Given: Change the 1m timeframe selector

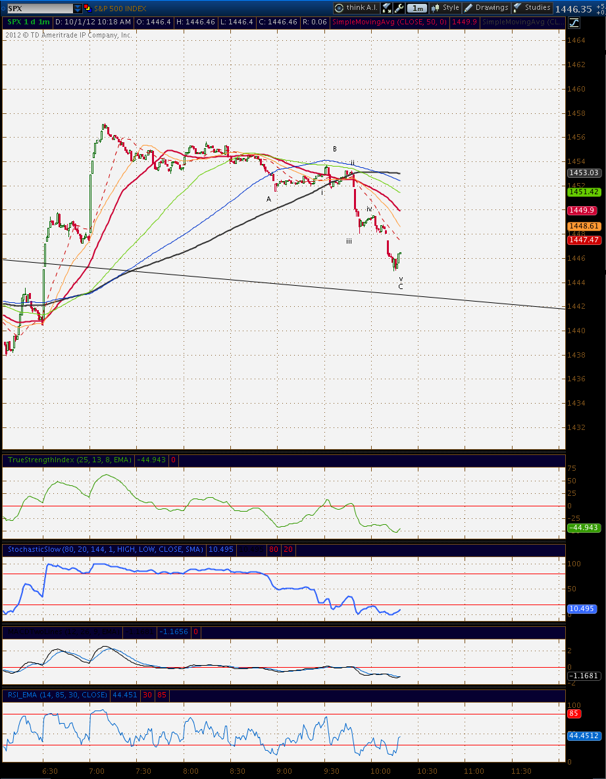Looking at the screenshot, I should 417,8.
